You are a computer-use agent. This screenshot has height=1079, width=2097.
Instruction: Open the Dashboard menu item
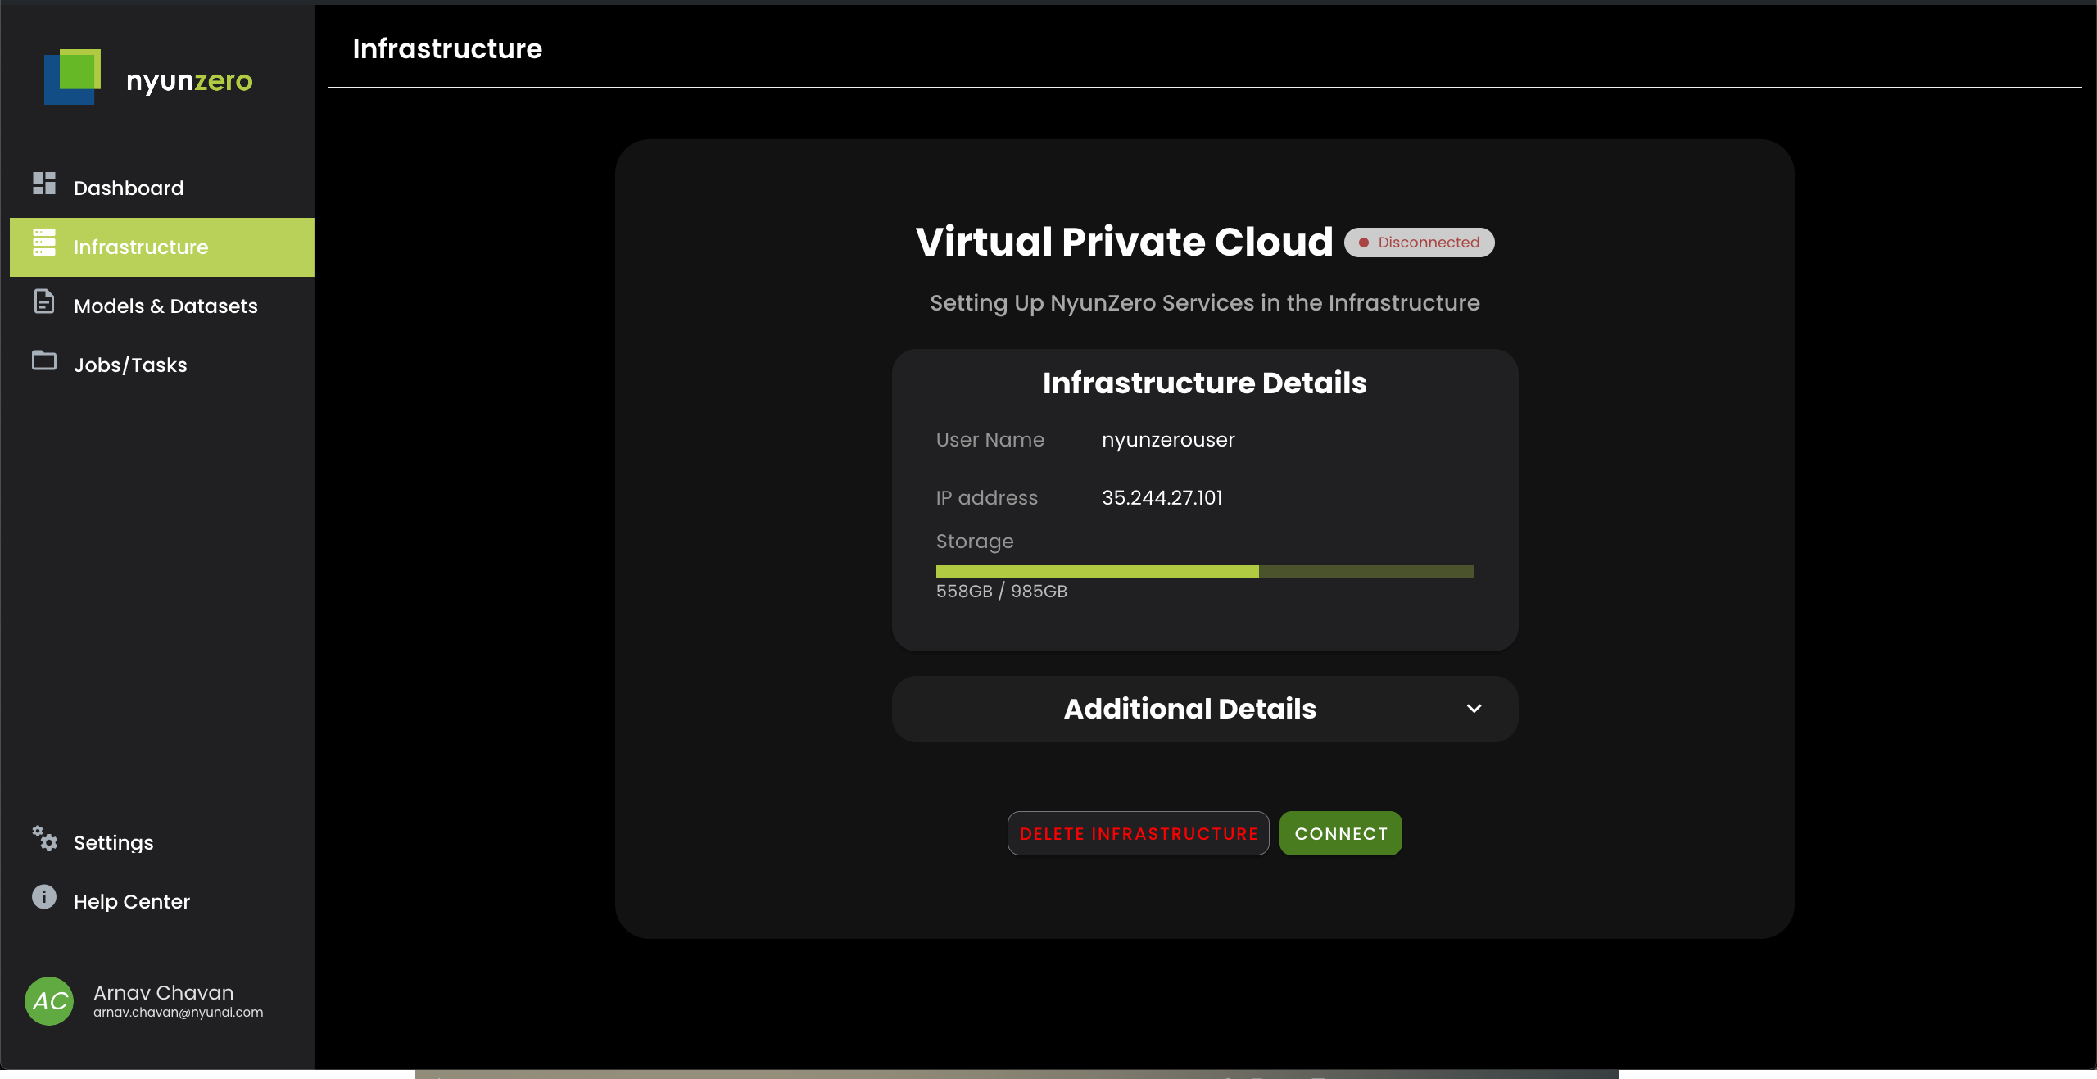[129, 188]
